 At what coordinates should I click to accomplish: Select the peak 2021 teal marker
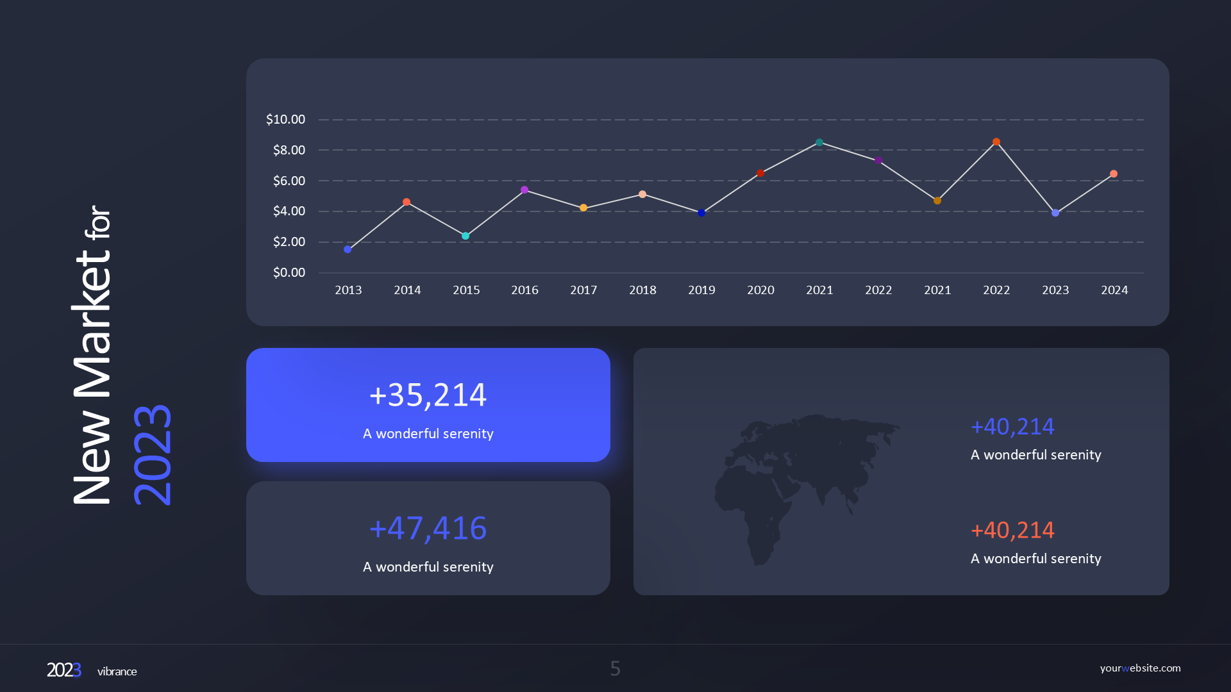819,142
